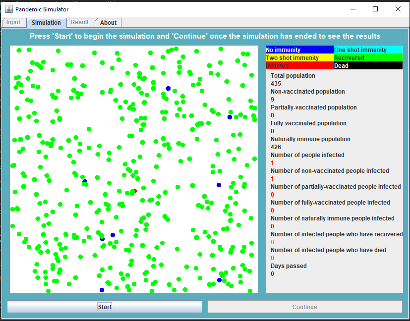Click the green Recovered legend swatch
The width and height of the screenshot is (410, 321).
click(368, 58)
